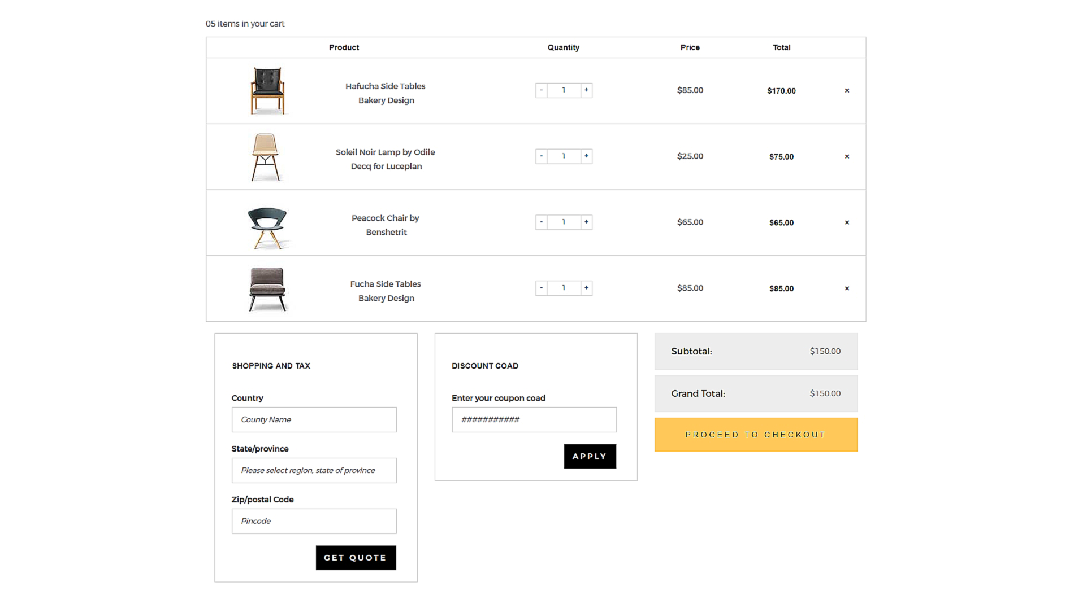
Task: Click the Quantity column header
Action: point(564,47)
